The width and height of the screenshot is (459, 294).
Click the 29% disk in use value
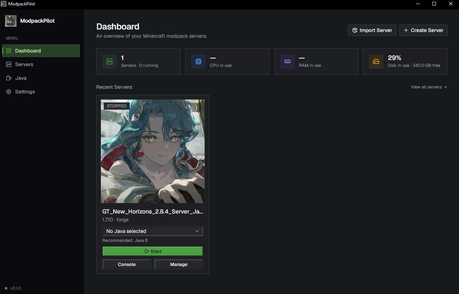pyautogui.click(x=395, y=58)
